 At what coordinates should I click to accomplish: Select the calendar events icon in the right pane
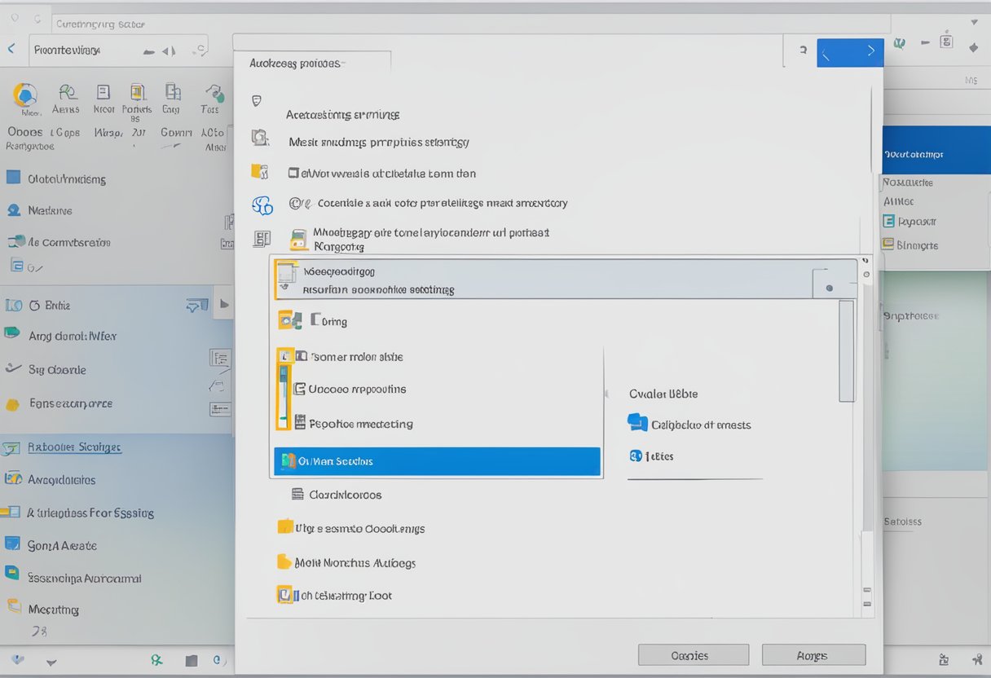(638, 424)
